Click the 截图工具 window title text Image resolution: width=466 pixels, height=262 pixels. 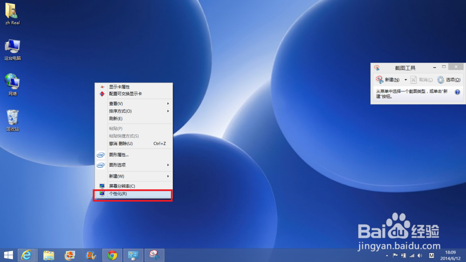405,68
